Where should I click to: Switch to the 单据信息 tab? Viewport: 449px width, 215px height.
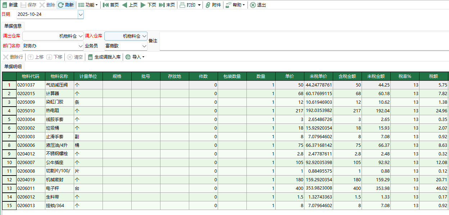tap(13, 25)
